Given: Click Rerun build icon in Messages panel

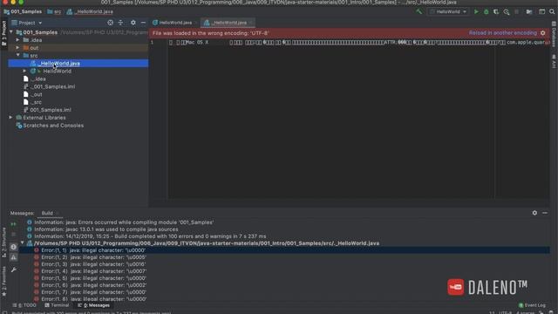Looking at the screenshot, I should click(x=14, y=224).
